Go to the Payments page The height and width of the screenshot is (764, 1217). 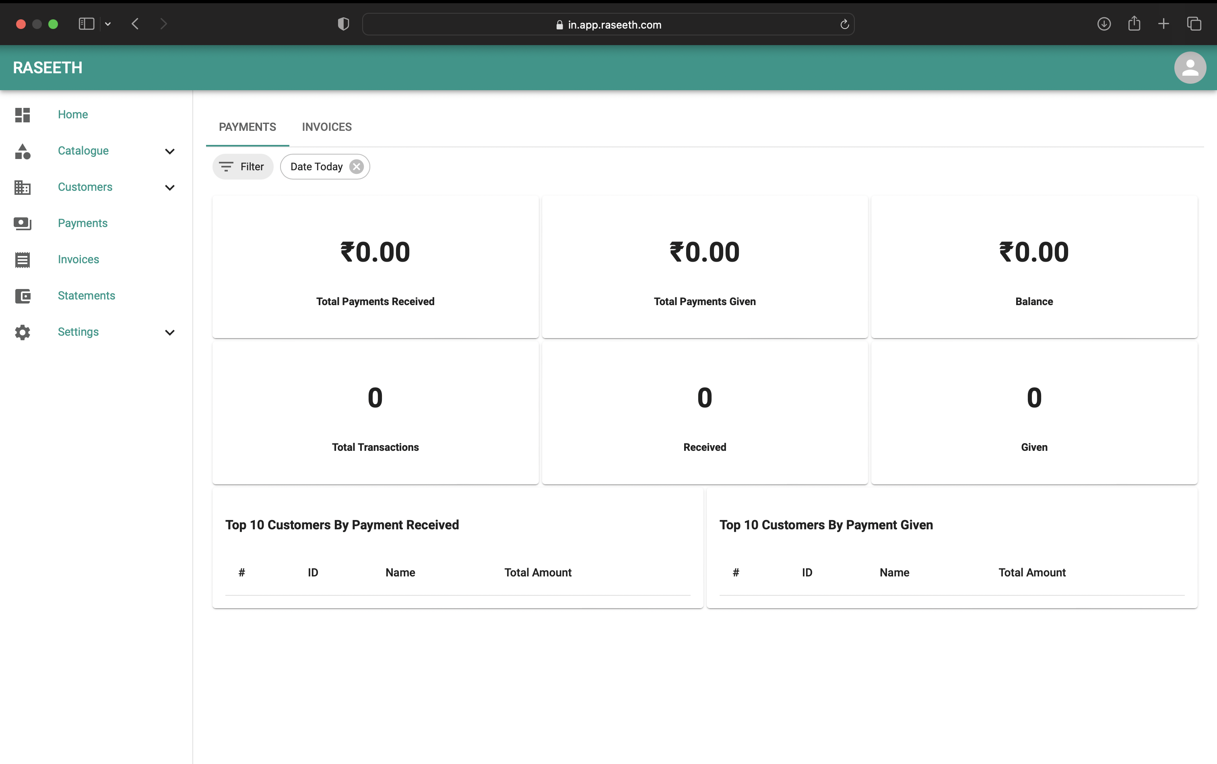[x=83, y=223]
